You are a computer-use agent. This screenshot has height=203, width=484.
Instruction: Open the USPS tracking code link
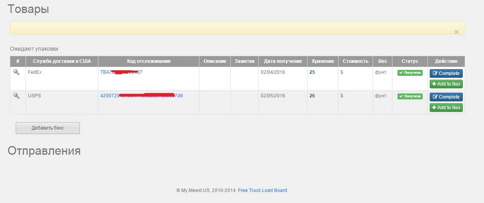click(142, 96)
